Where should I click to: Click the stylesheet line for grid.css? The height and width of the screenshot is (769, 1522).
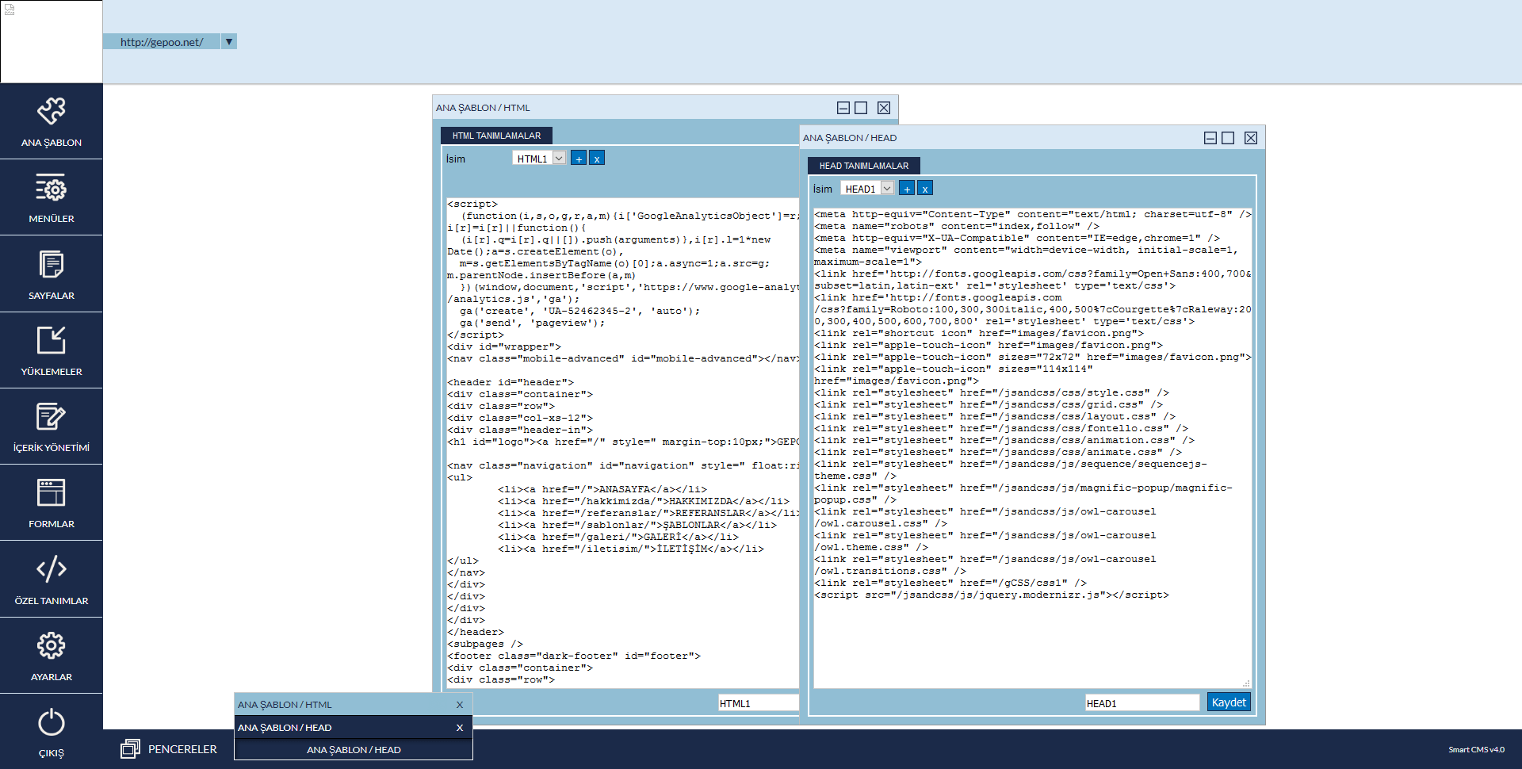point(989,405)
